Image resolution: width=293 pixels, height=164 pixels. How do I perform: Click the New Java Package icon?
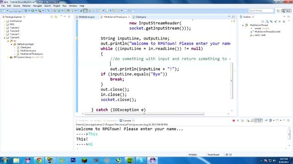(54, 10)
